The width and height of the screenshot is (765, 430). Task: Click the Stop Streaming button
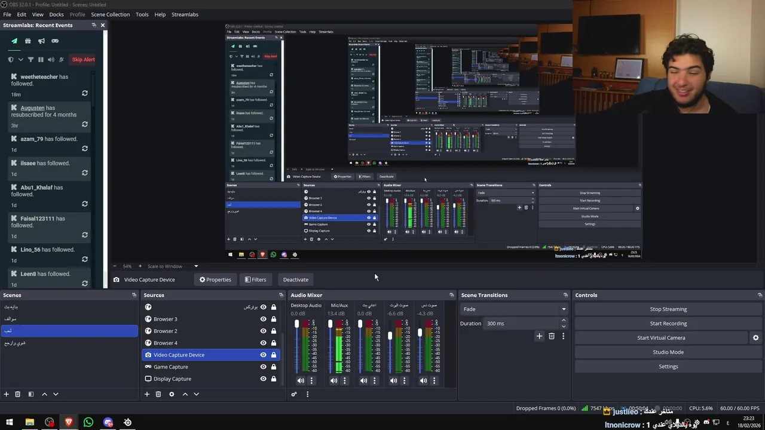click(x=668, y=309)
